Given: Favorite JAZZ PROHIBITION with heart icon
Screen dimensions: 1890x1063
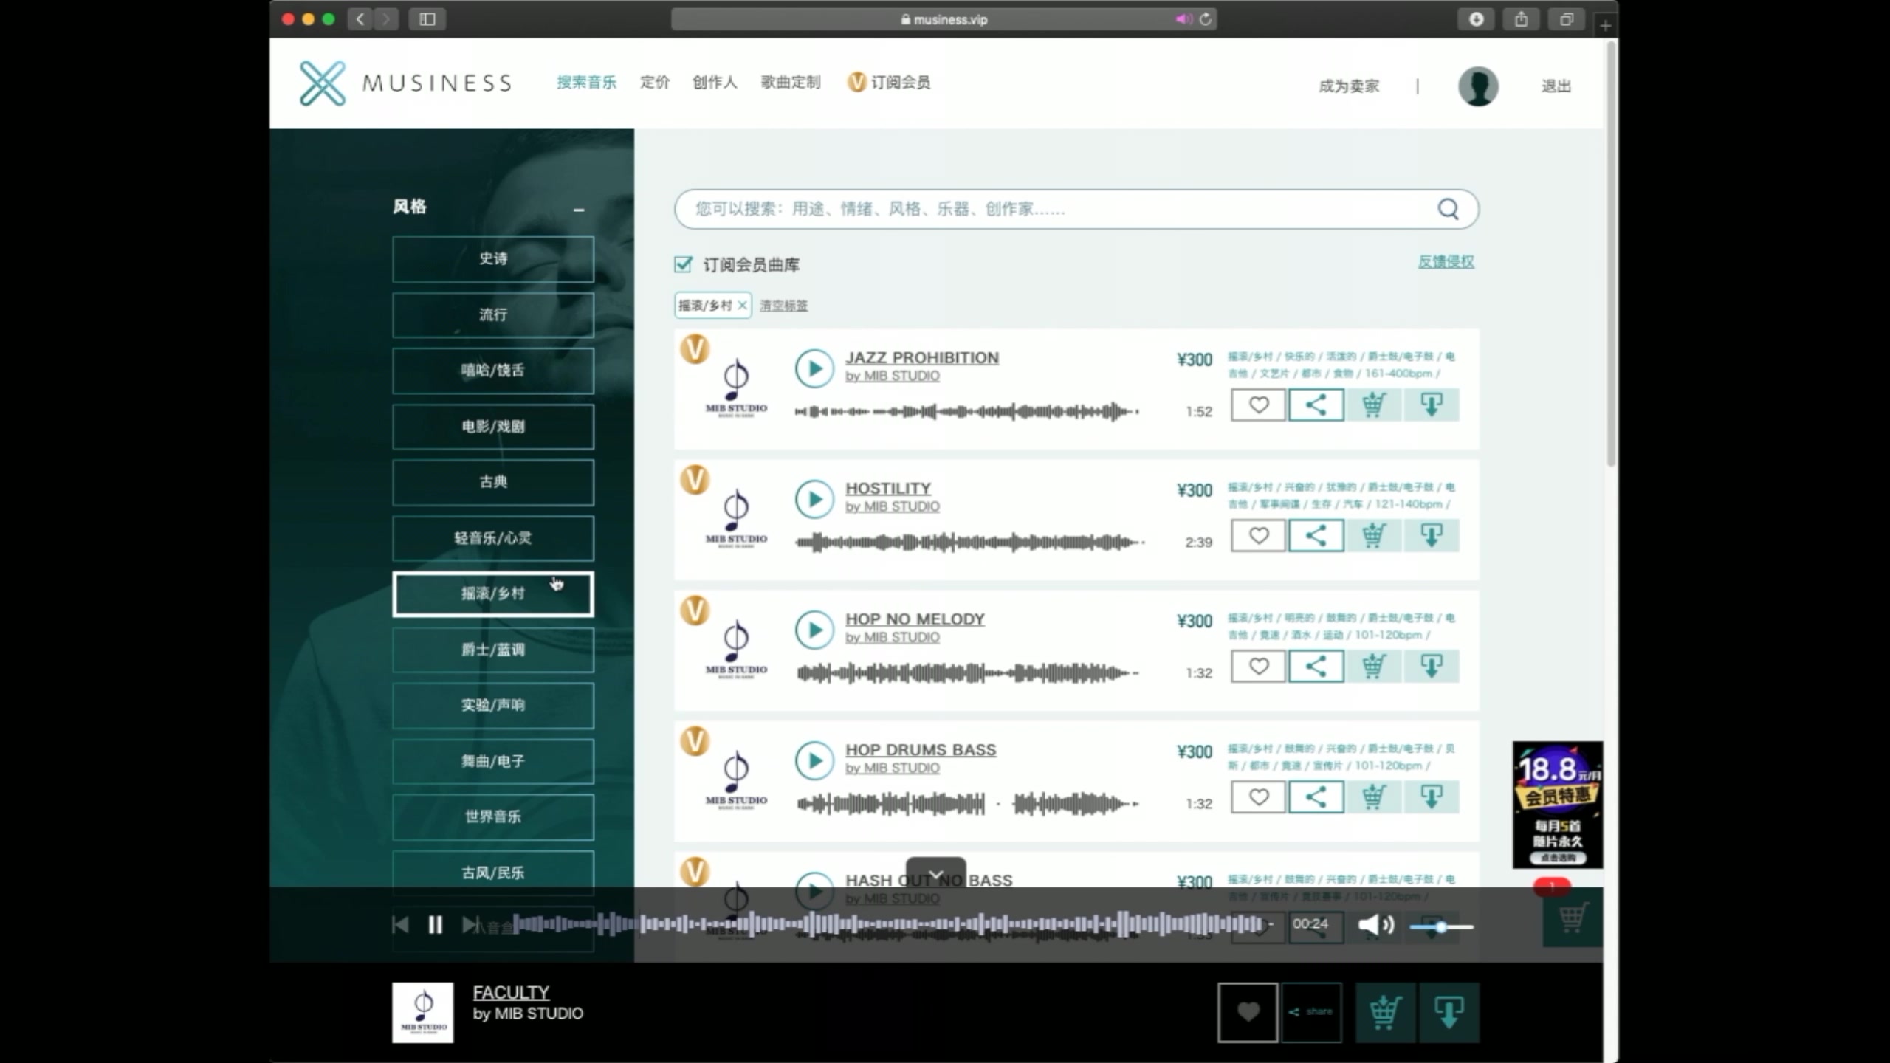Looking at the screenshot, I should (1258, 405).
